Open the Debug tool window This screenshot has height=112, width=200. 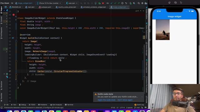(x=22, y=105)
